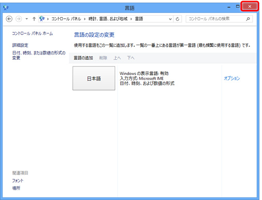262x200 pixels.
Task: Click the 入力方式: Microsoft IME text
Action: click(x=142, y=78)
